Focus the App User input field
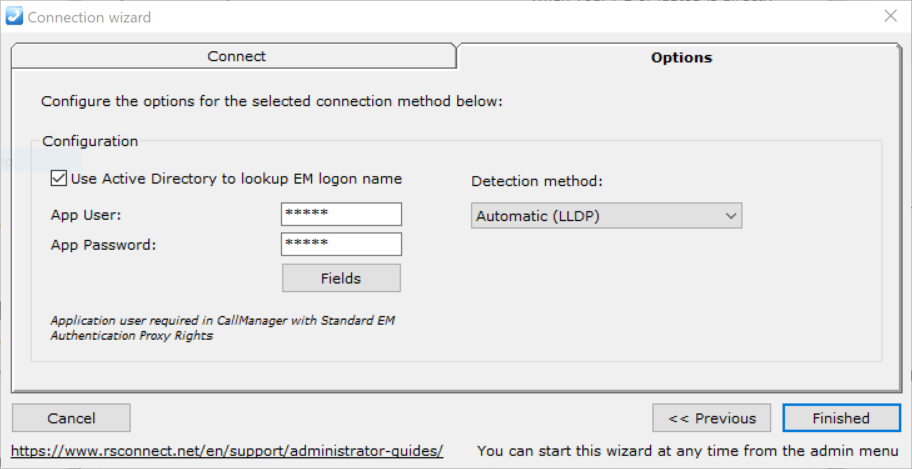This screenshot has width=912, height=469. point(342,214)
